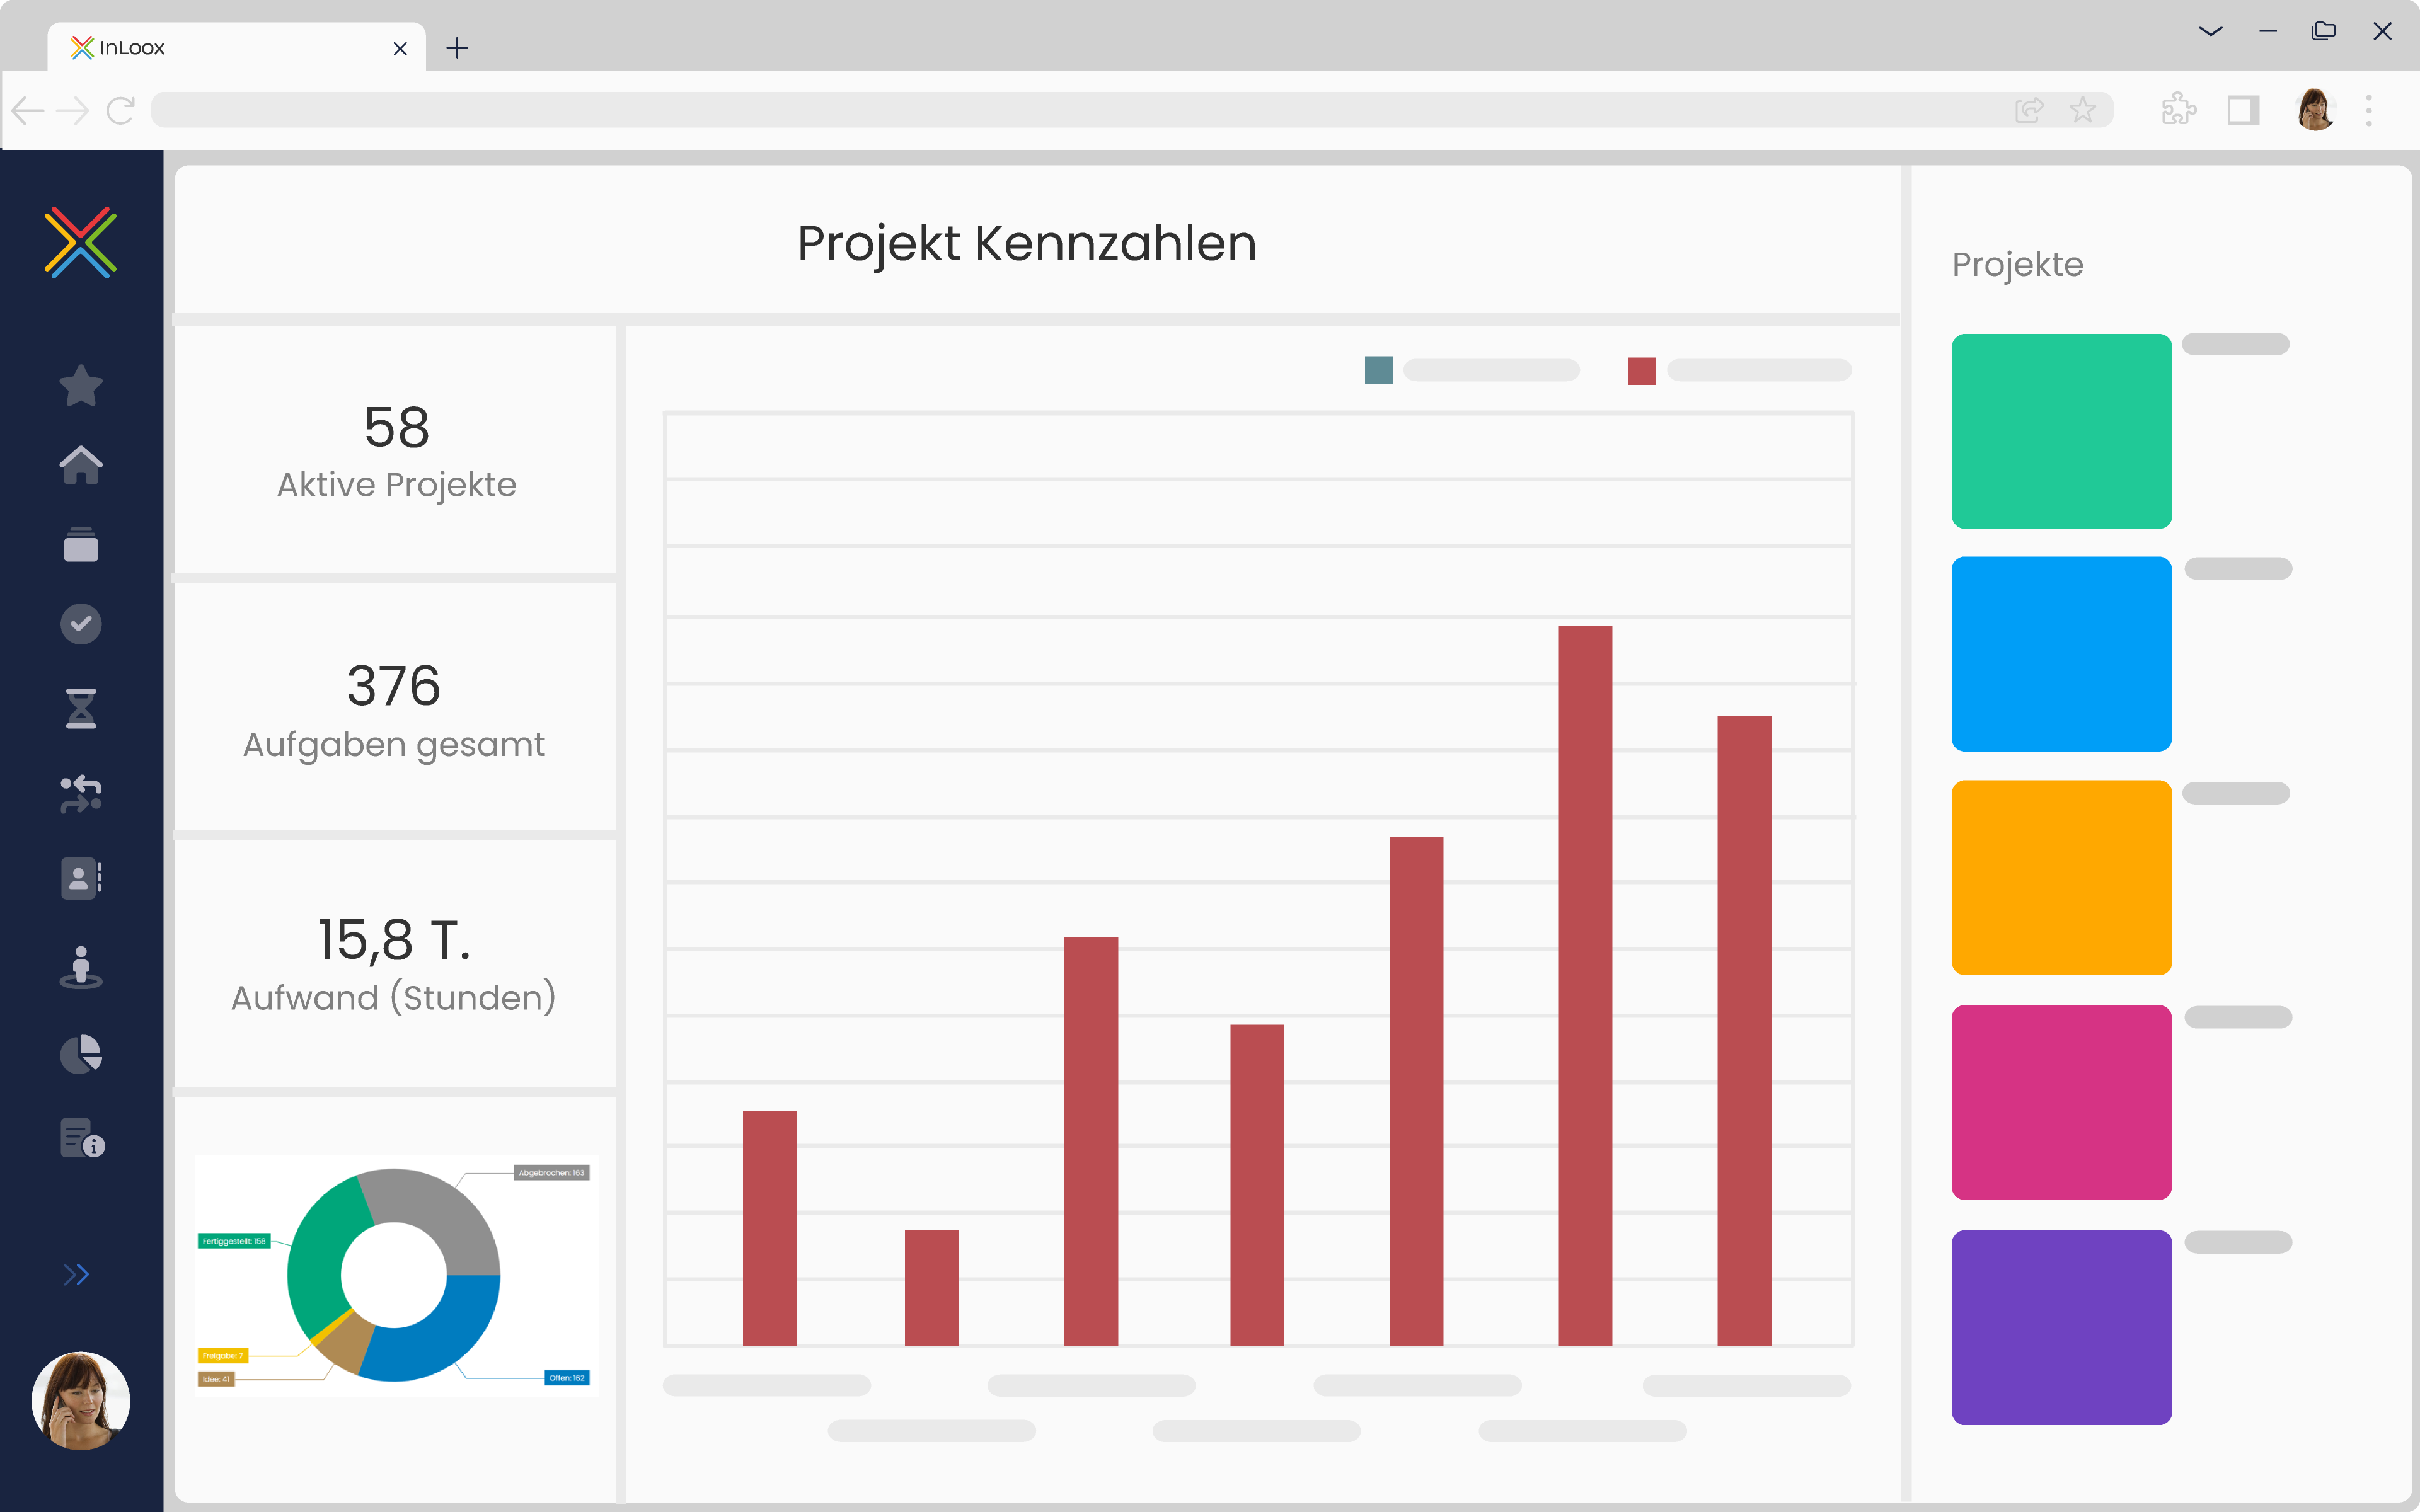Open contacts address book icon
The height and width of the screenshot is (1512, 2420).
[81, 878]
